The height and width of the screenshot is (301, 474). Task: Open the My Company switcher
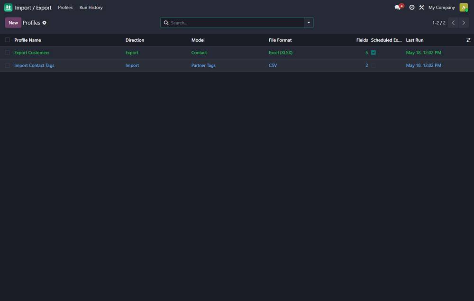pos(441,7)
